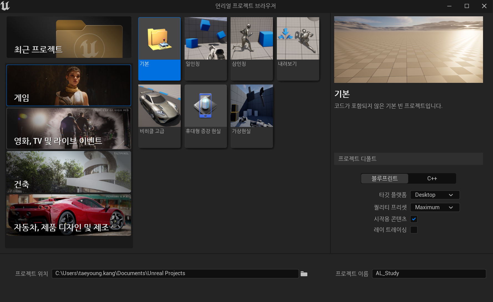Select the 일인칭 first-person template

pos(206,49)
